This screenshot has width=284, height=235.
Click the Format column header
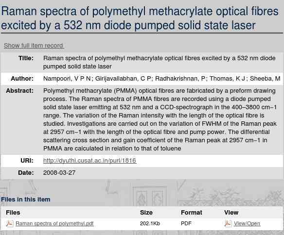click(192, 212)
